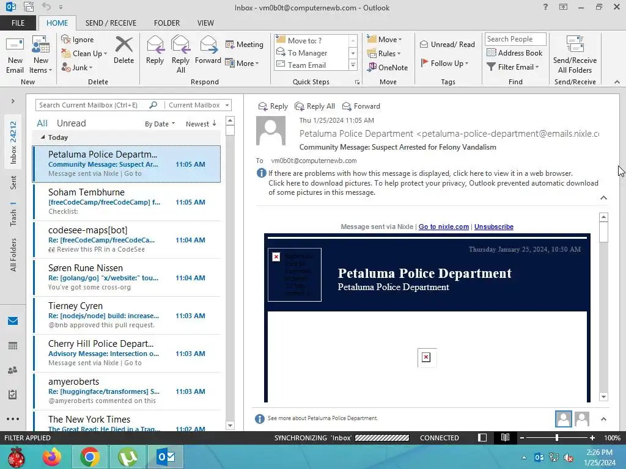Toggle Unread/Read status
626x469 pixels.
pos(447,44)
